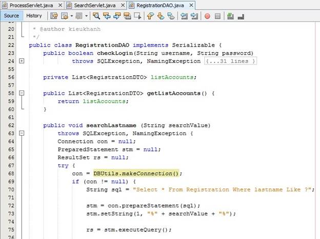Viewport: 320px width, 239px height.
Task: Click the folded '{...31 lines }' placeholder
Action: [230, 61]
